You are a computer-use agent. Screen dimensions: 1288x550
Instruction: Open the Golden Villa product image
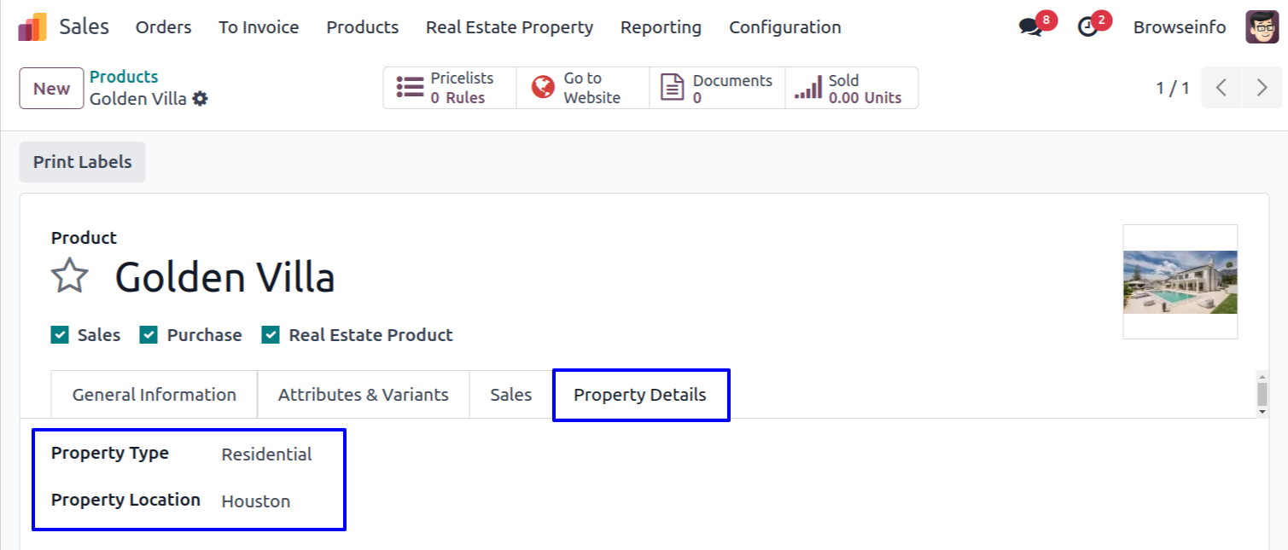tap(1180, 282)
